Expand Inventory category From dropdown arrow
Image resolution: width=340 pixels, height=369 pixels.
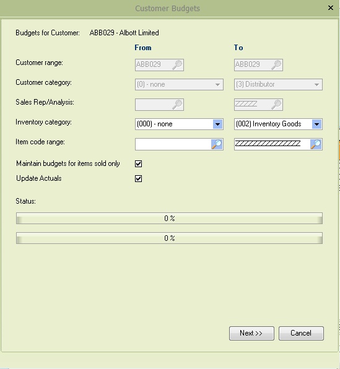[x=217, y=124]
